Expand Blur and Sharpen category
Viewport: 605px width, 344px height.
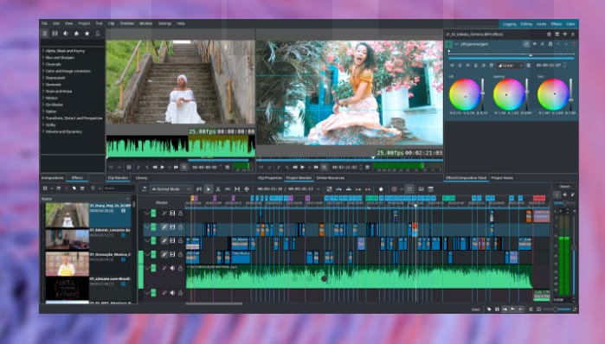point(42,58)
